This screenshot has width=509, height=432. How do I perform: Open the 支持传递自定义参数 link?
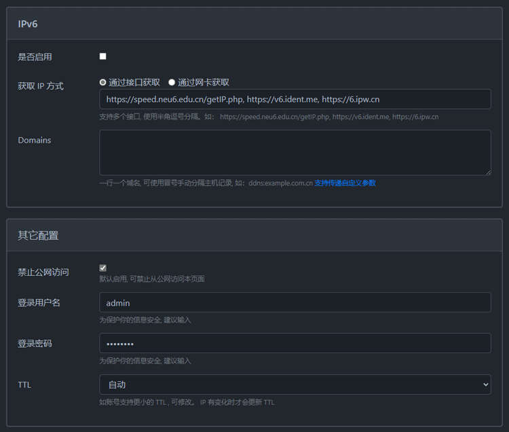345,183
